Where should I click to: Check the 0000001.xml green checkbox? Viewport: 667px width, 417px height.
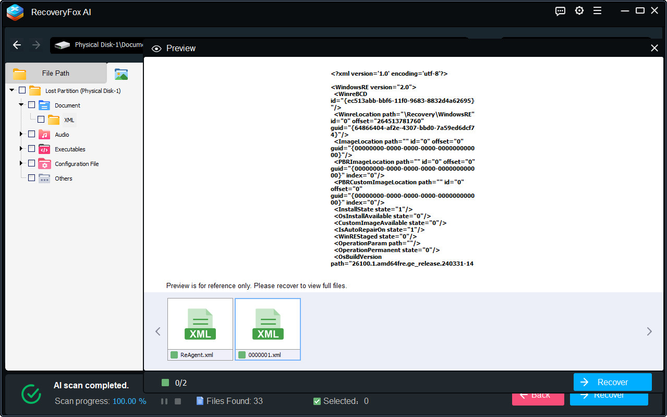tap(242, 355)
